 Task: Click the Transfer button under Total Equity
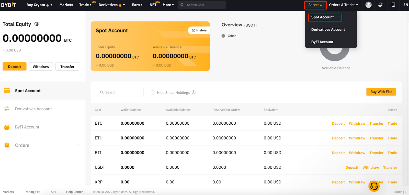click(x=67, y=67)
